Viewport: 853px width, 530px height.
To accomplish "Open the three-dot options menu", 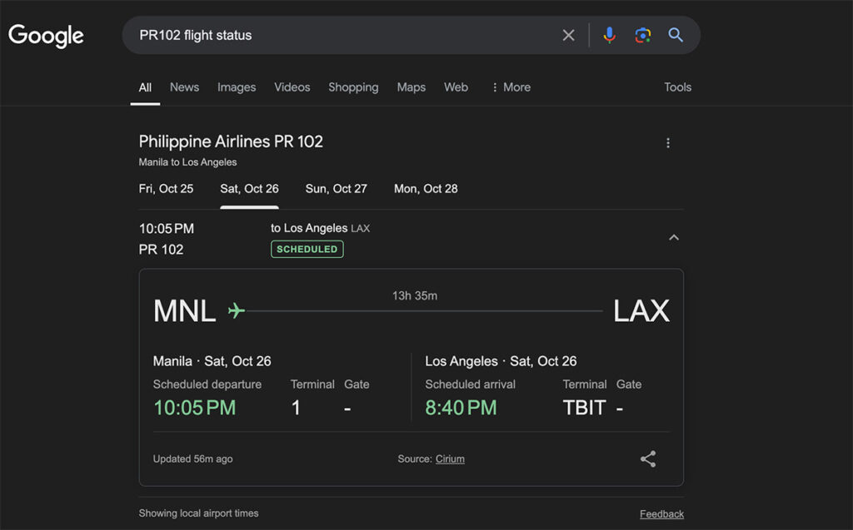I will 668,142.
